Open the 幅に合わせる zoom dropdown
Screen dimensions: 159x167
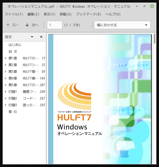(122, 25)
